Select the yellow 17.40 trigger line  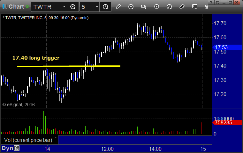pos(69,66)
